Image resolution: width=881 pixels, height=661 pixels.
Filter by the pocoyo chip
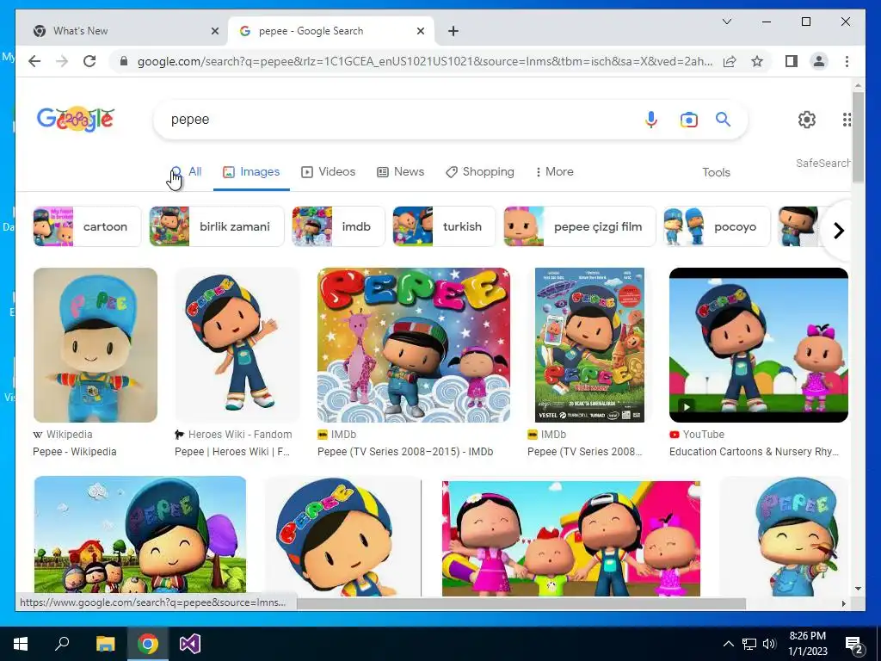point(717,226)
